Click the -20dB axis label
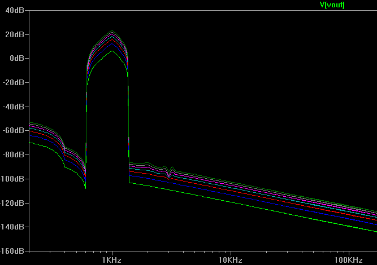The image size is (377, 265). tap(14, 82)
